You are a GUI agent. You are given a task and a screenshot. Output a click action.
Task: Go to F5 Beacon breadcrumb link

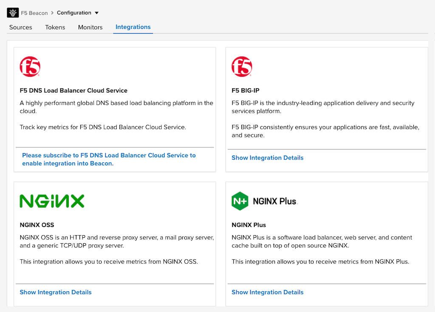point(34,13)
